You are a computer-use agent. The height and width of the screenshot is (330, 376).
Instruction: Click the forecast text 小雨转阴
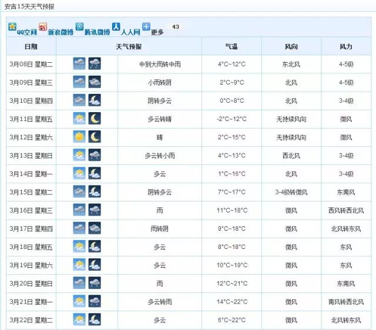160,82
